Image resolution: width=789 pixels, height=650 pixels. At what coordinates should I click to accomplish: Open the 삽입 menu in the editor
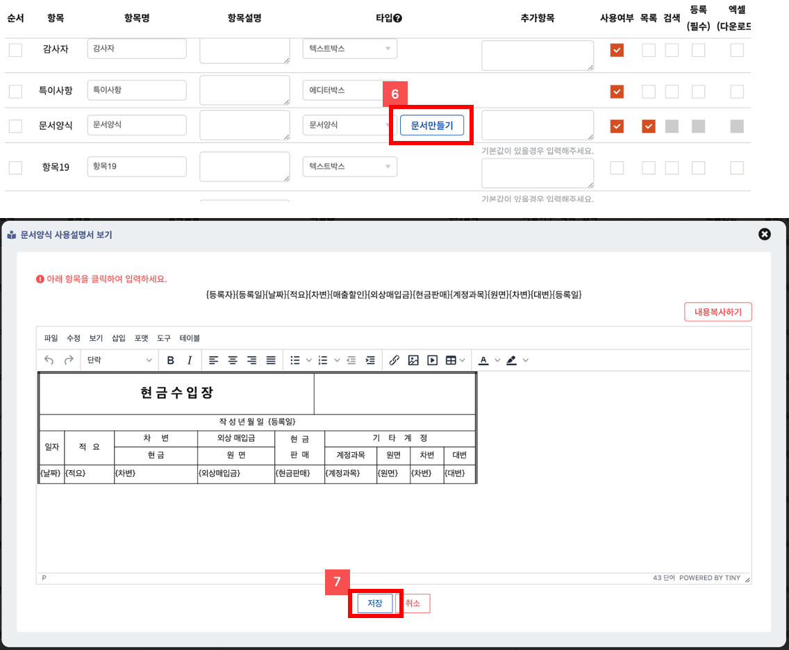pos(119,338)
